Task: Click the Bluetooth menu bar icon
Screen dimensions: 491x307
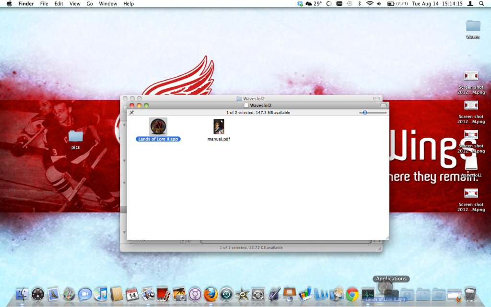Action: click(360, 3)
